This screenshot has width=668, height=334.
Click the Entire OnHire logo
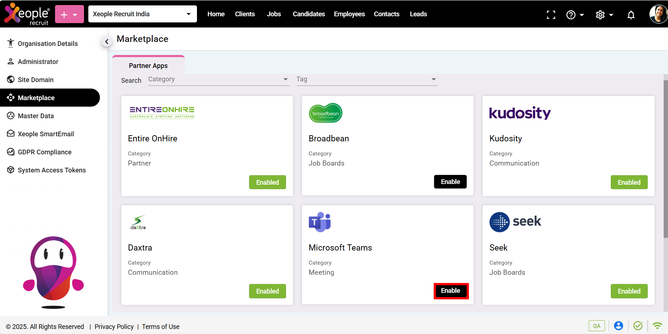tap(162, 112)
